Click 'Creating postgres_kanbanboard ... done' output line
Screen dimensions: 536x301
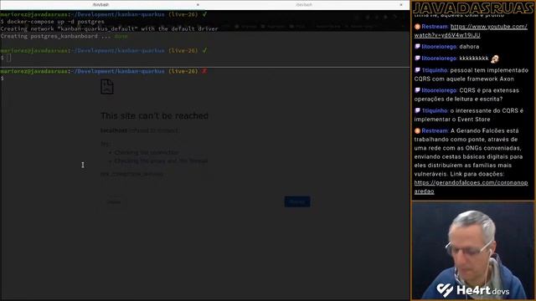coord(64,36)
